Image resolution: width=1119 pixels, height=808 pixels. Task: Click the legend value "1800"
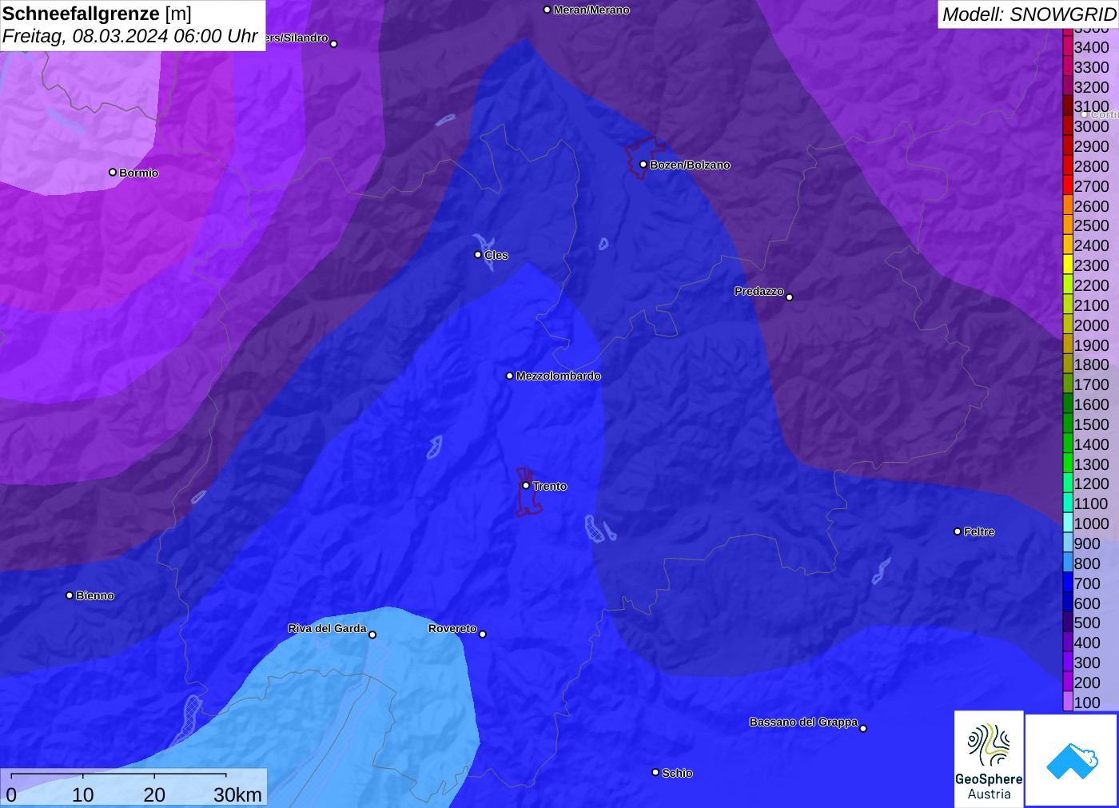coord(1092,364)
